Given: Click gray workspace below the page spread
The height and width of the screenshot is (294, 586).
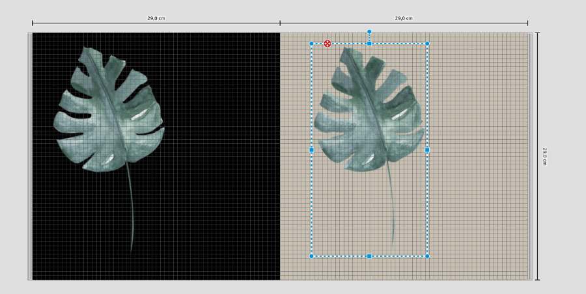Looking at the screenshot, I should [x=293, y=287].
